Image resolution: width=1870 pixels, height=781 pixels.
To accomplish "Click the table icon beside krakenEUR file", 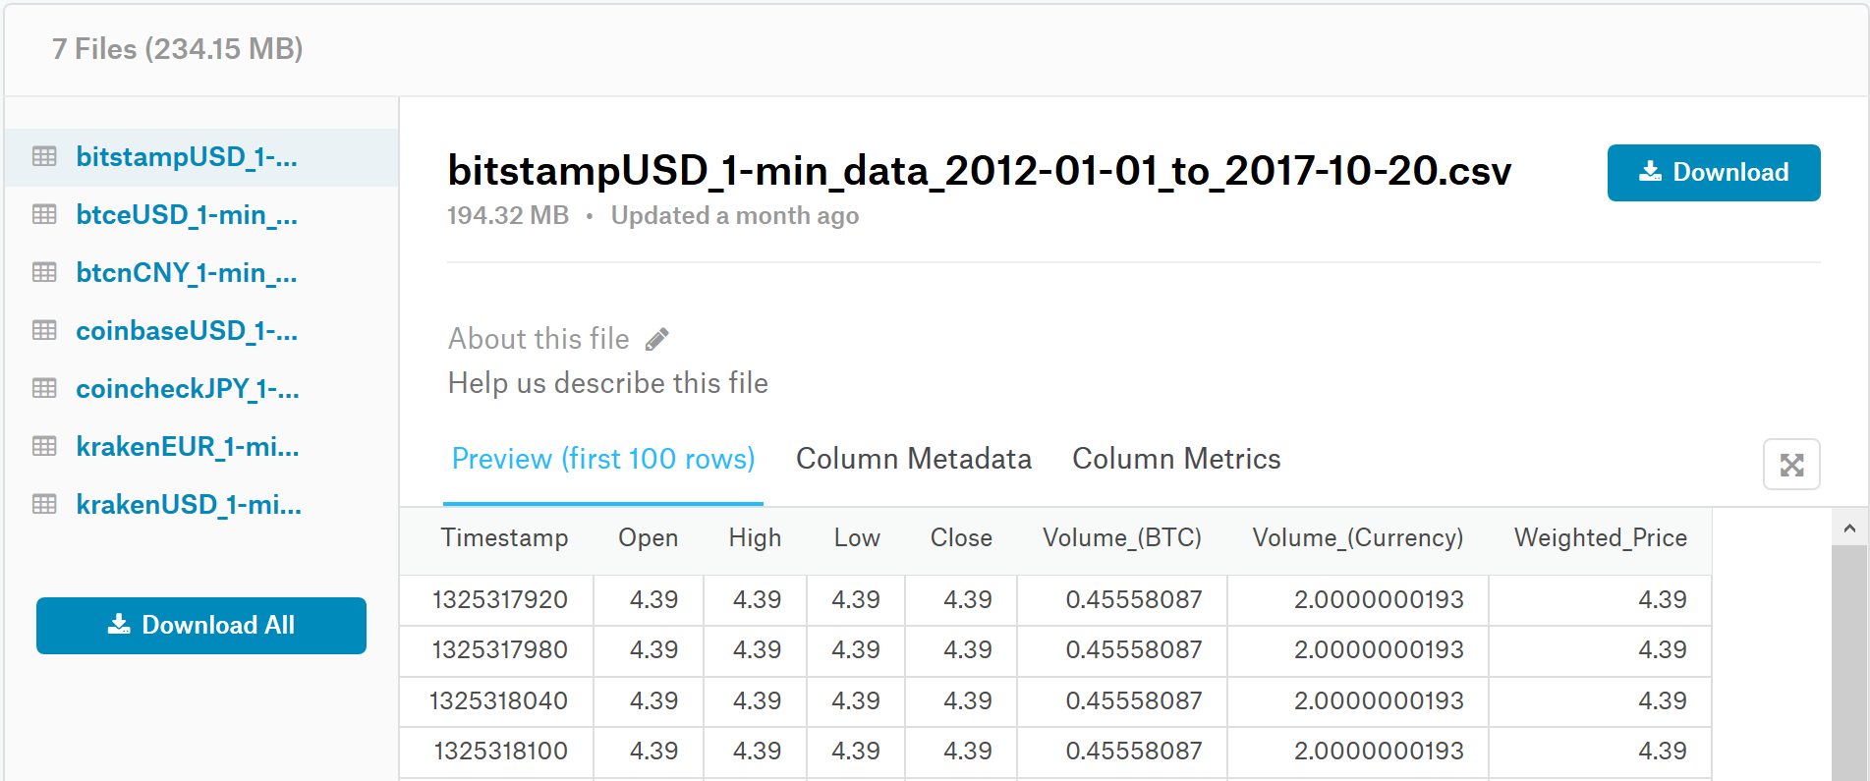I will click(x=44, y=446).
